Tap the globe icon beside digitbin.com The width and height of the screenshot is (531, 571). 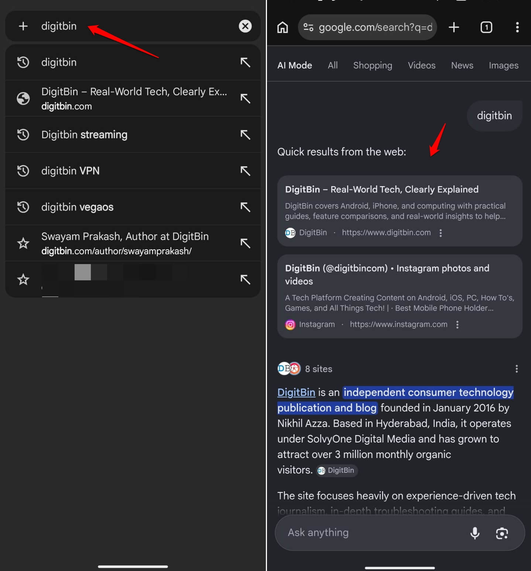[x=23, y=99]
